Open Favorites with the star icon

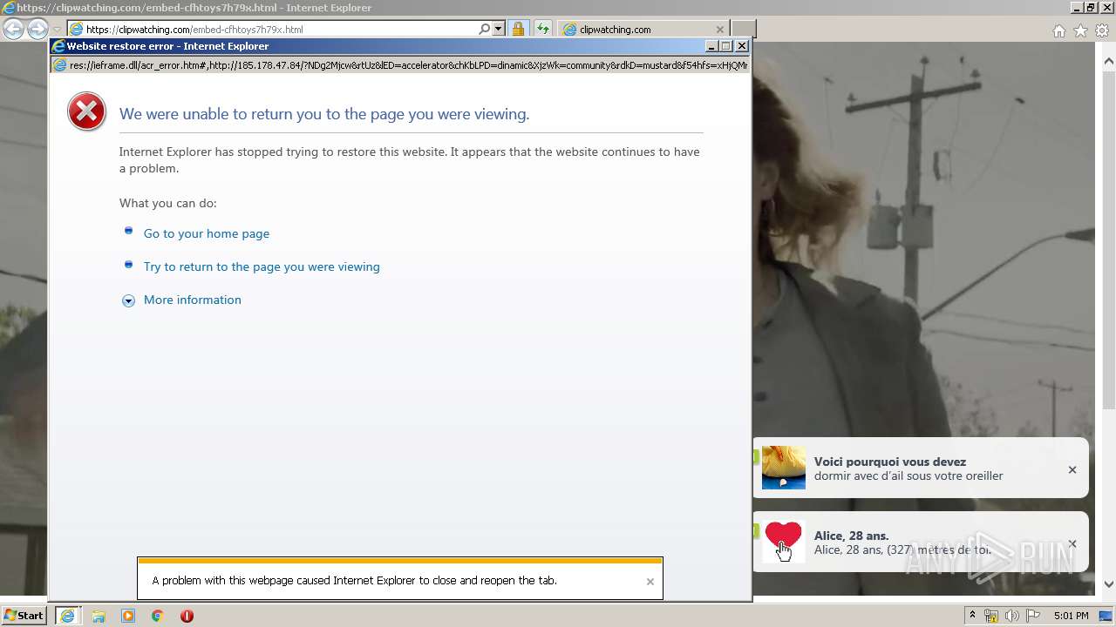[x=1080, y=30]
